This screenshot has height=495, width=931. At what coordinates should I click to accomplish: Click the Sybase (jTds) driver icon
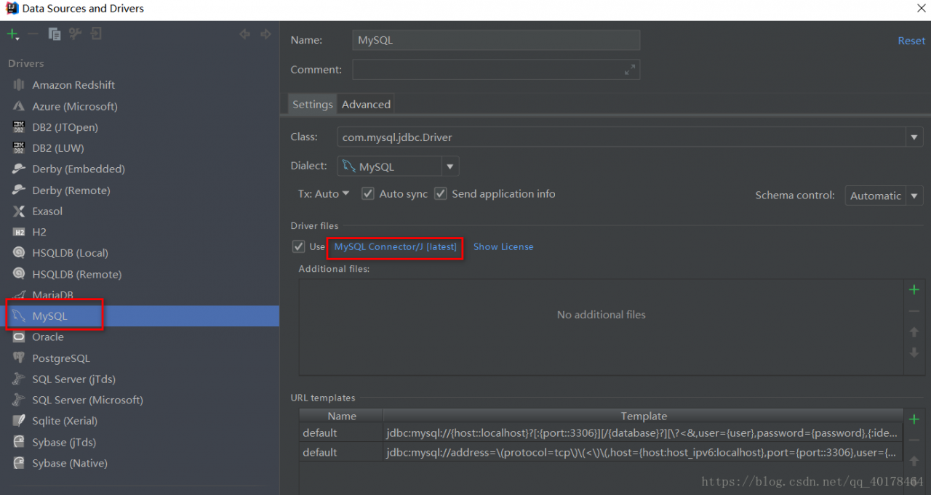click(19, 442)
